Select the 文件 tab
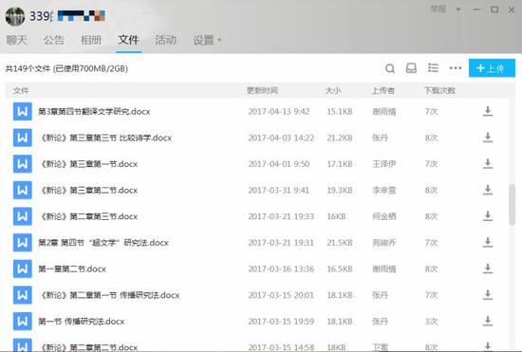This screenshot has height=352, width=522. pos(128,40)
